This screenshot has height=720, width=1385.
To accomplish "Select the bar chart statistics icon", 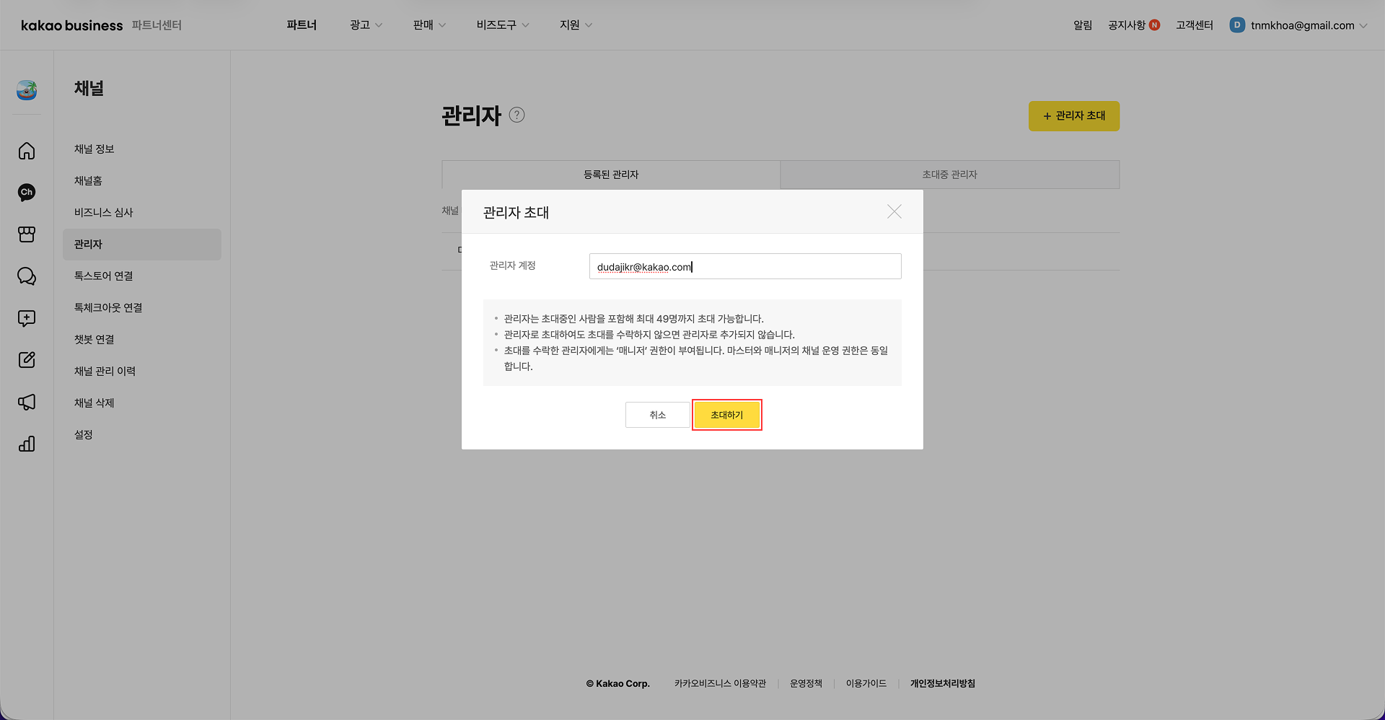I will click(27, 444).
